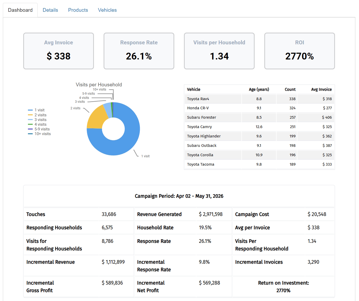Screen dimensions: 359x301
Task: Click the Avg Invoice summary card
Action: pos(58,51)
